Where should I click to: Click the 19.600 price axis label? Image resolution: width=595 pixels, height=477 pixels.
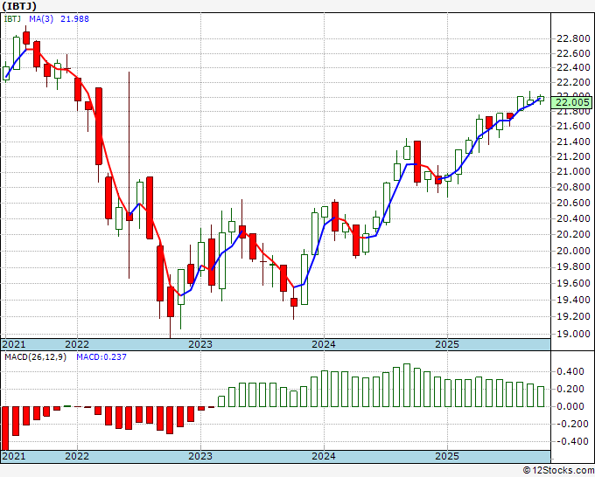pos(573,283)
